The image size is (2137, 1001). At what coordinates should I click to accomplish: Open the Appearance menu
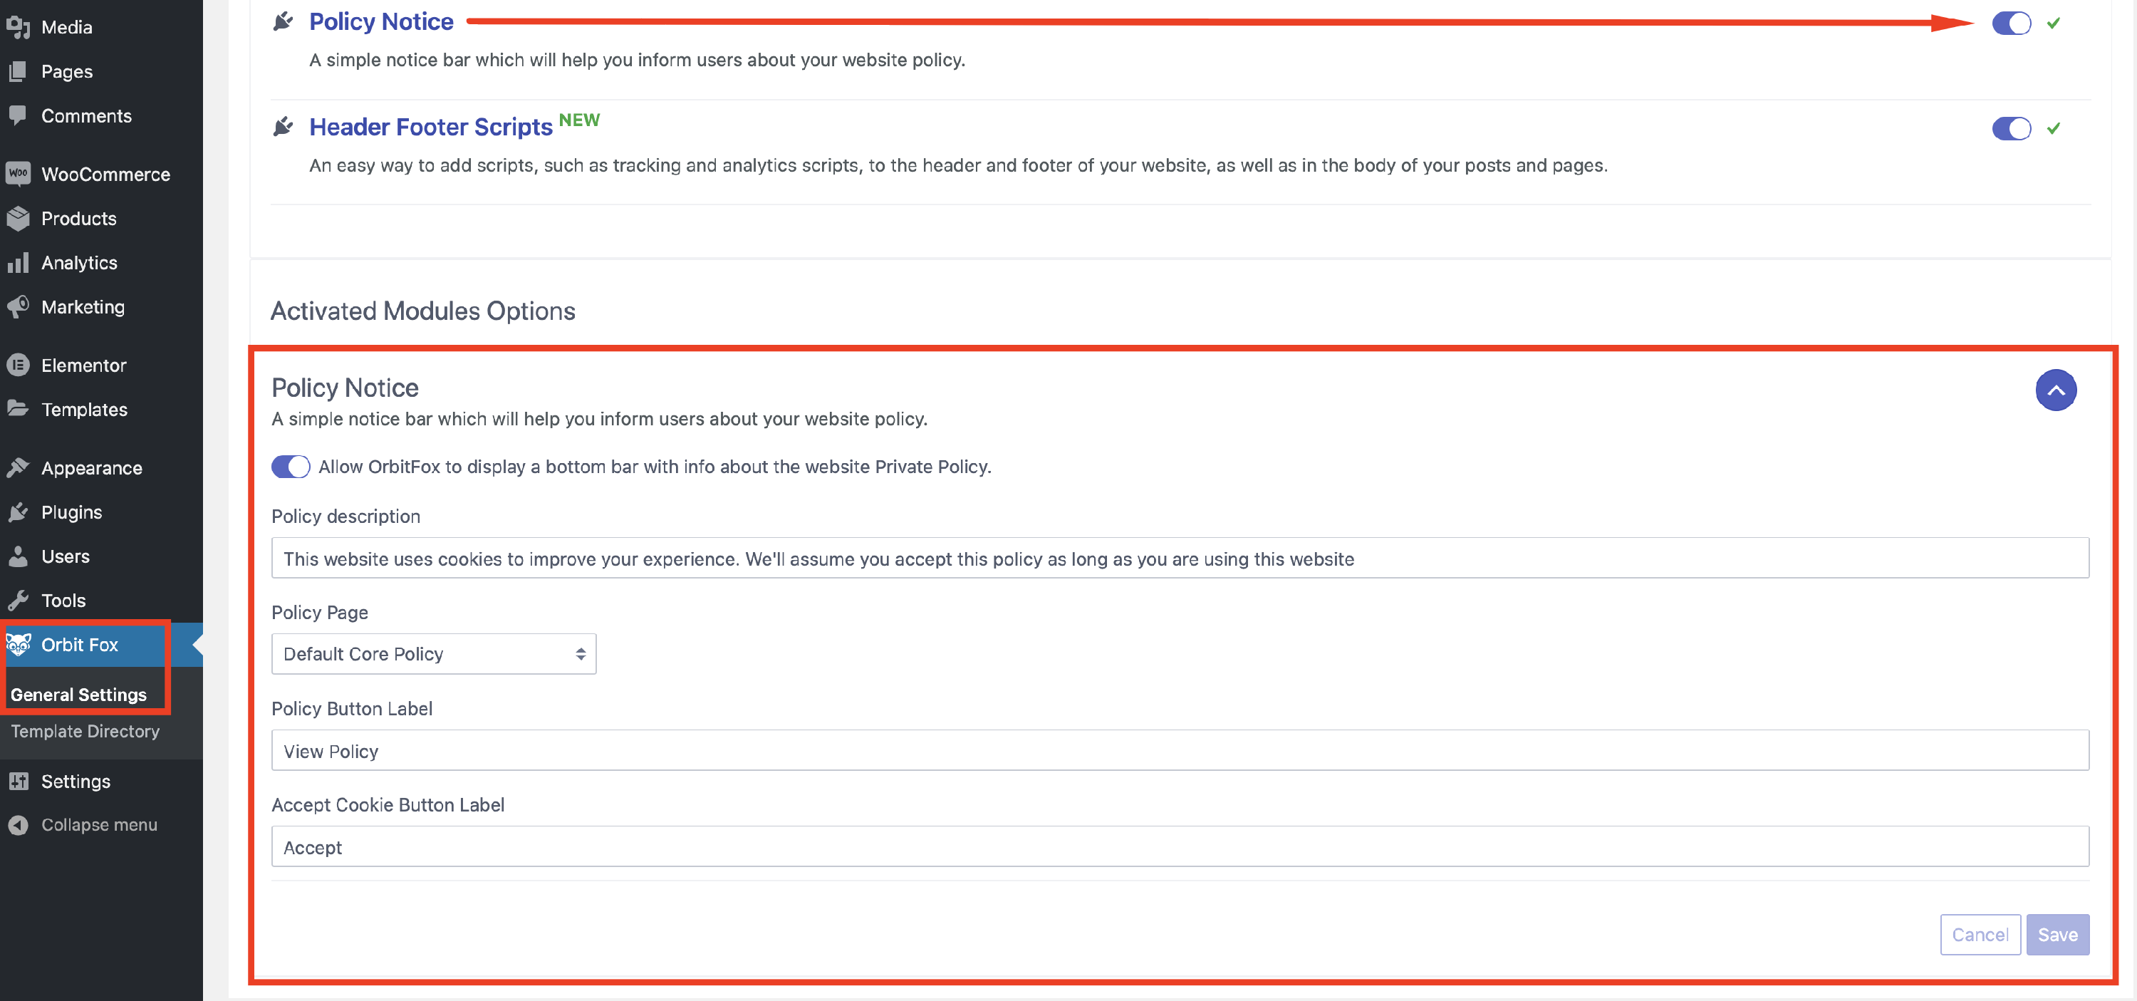tap(91, 467)
